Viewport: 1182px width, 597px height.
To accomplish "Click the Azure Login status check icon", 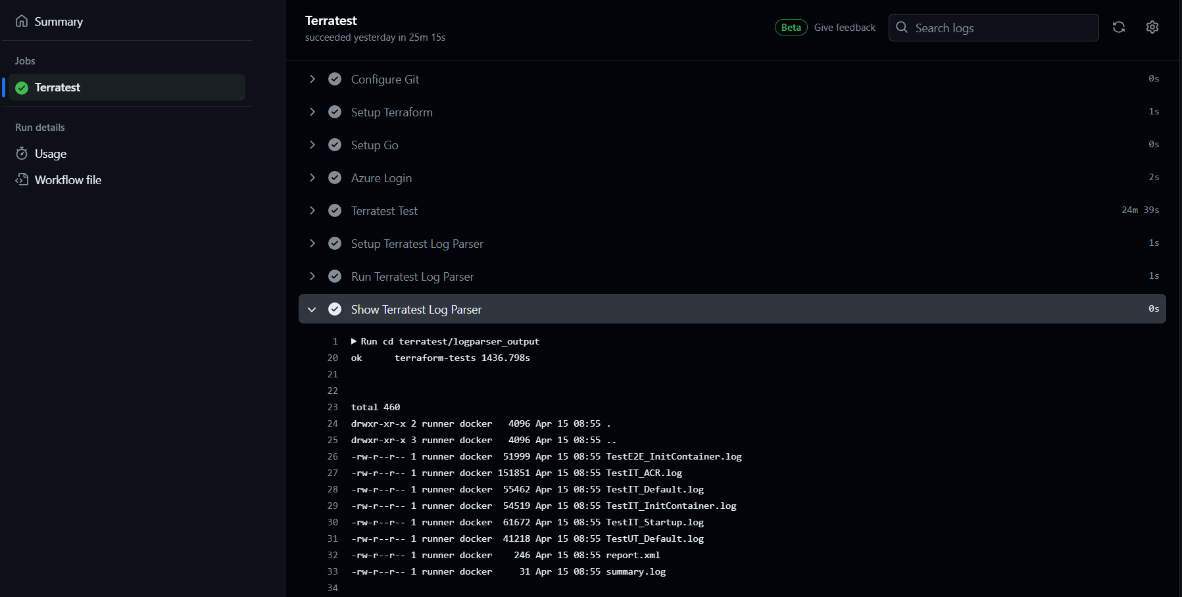I will pos(335,178).
